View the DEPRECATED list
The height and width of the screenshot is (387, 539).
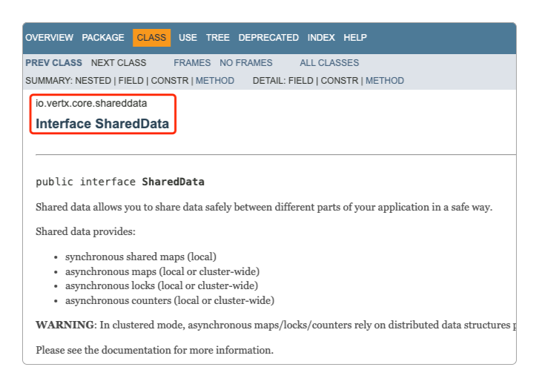(x=268, y=38)
